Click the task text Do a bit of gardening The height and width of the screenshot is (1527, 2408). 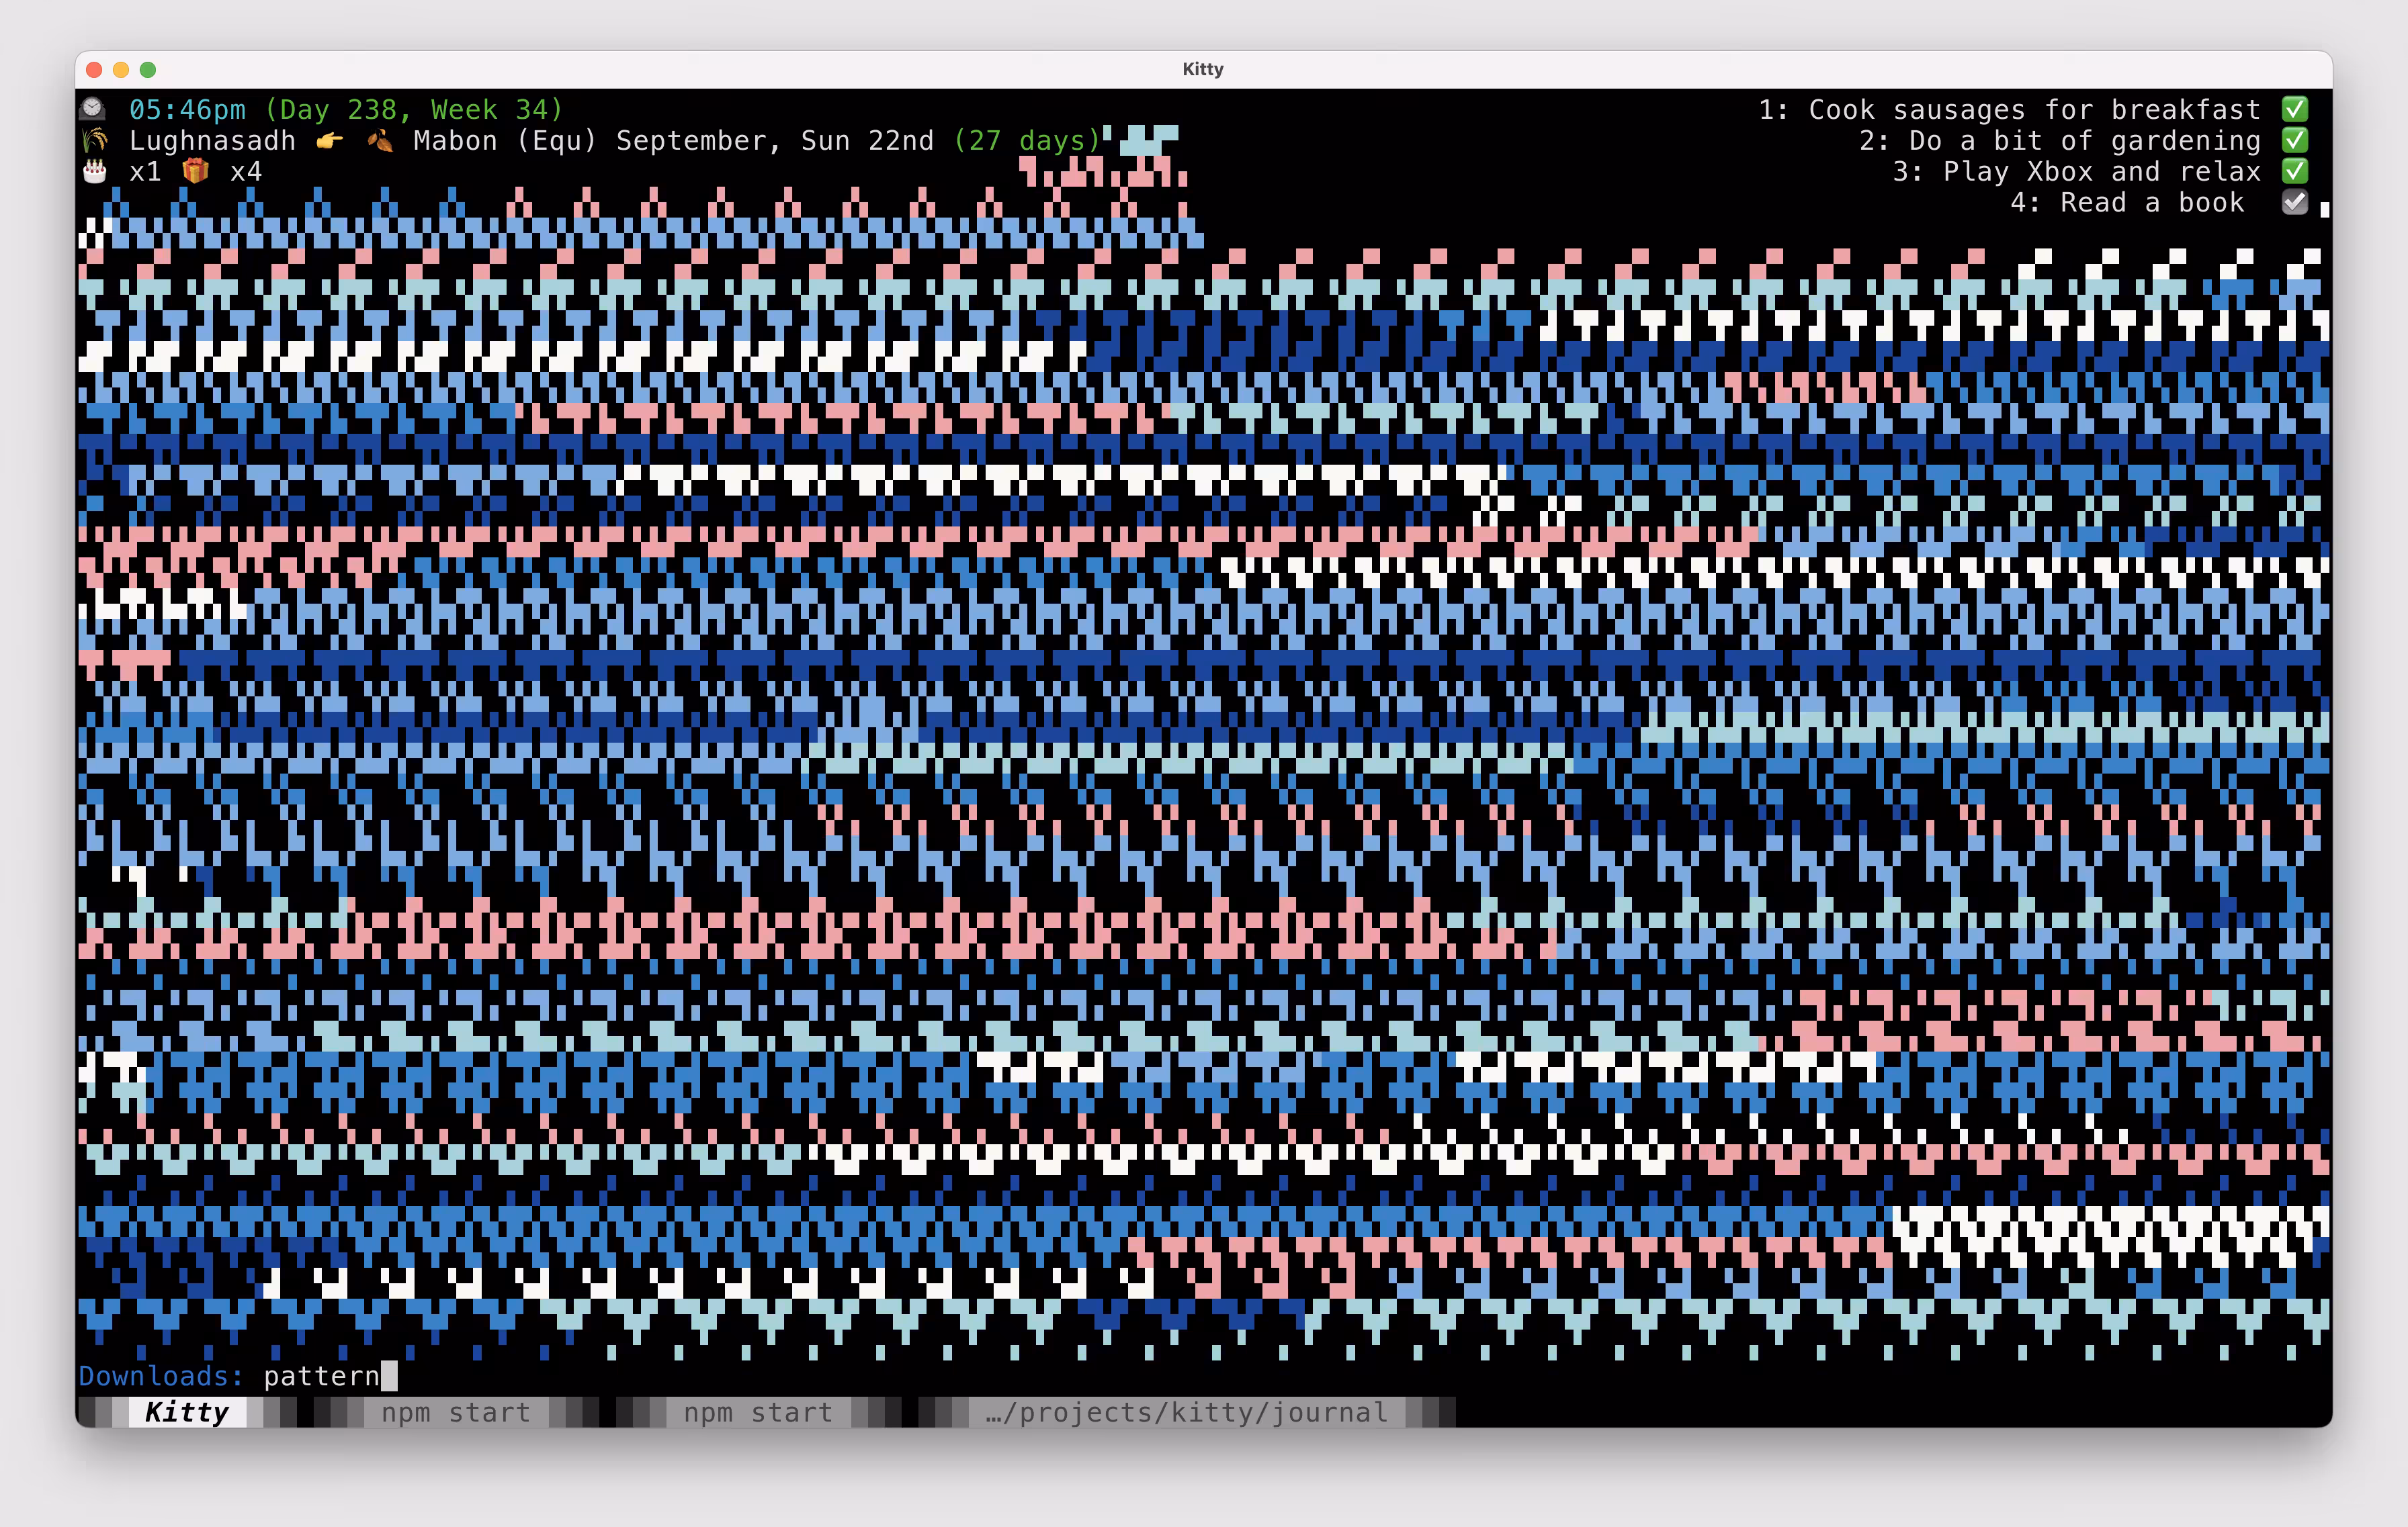coord(2085,140)
